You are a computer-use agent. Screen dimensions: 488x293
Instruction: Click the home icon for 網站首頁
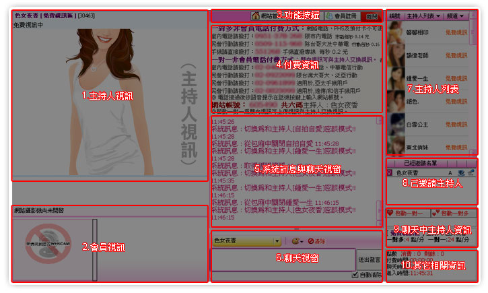point(255,16)
